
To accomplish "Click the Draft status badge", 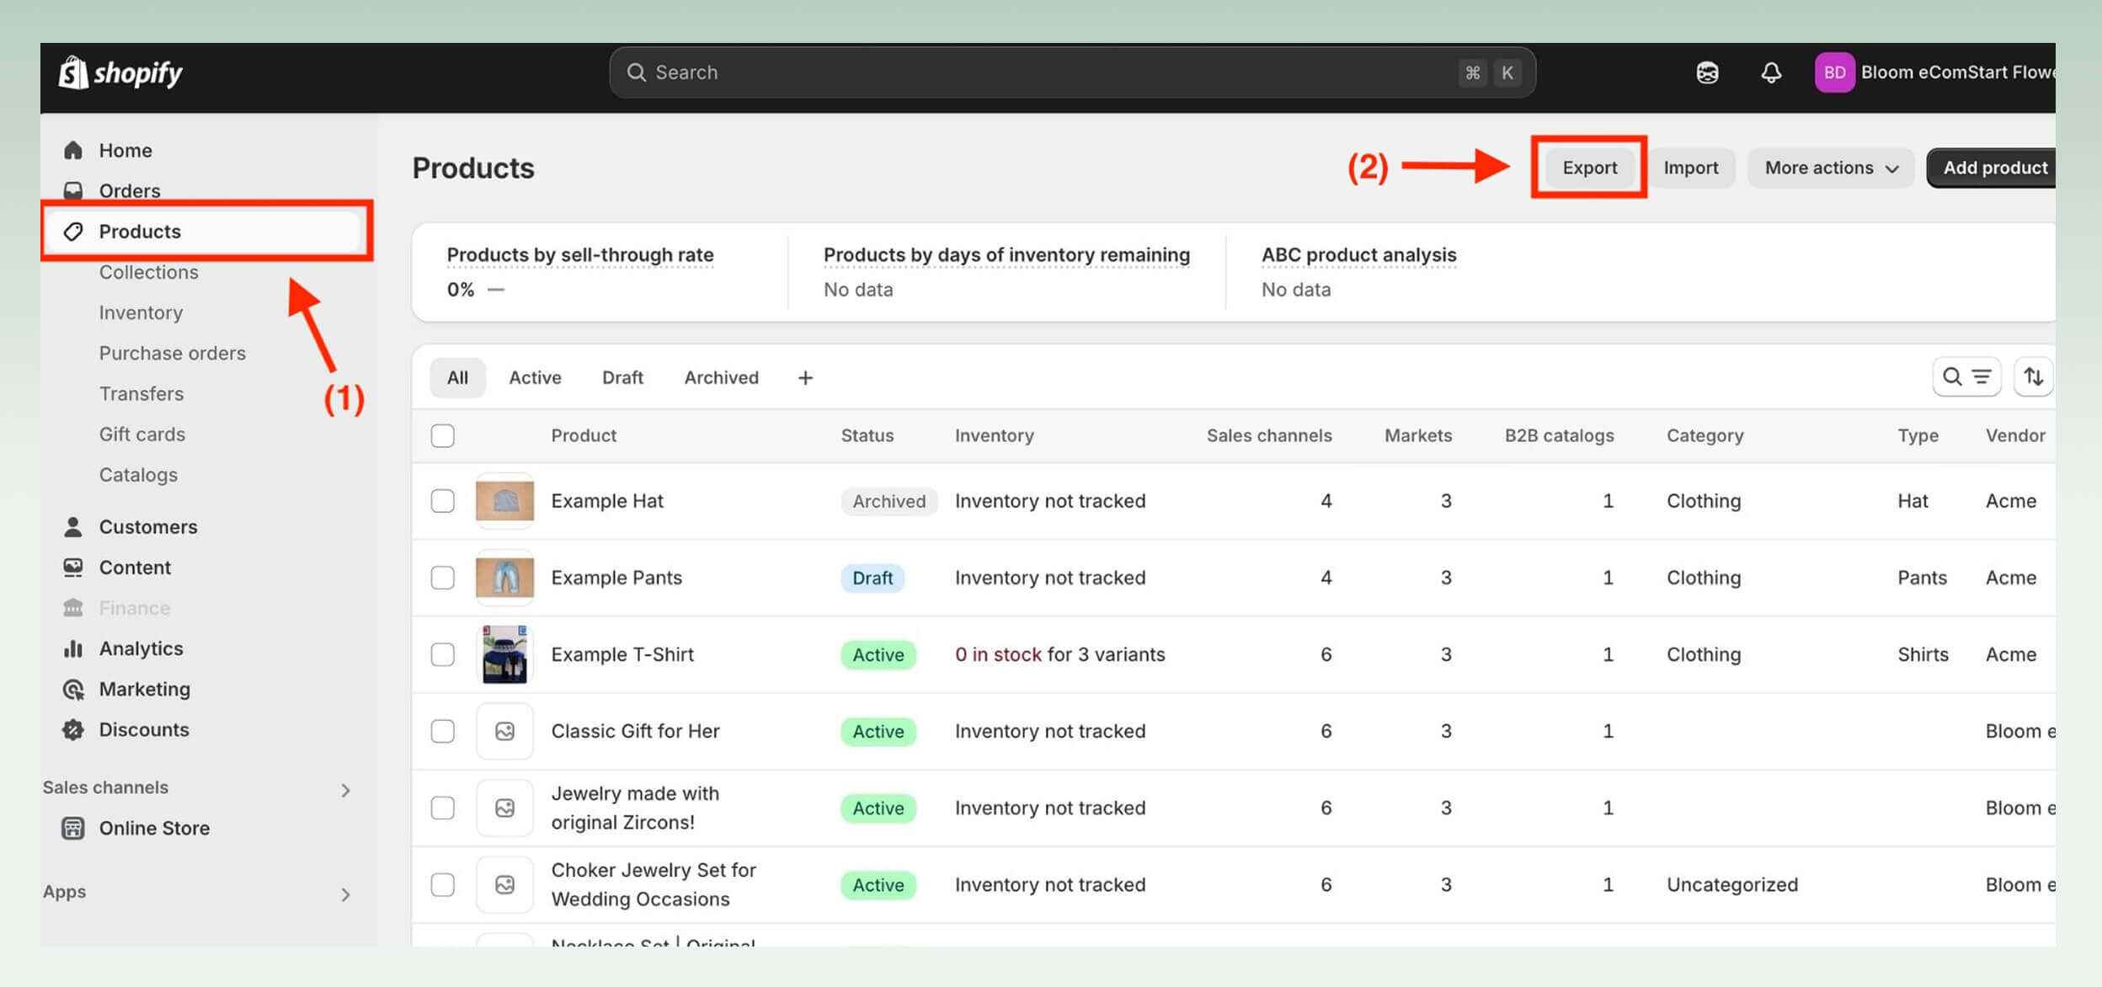I will pos(872,578).
